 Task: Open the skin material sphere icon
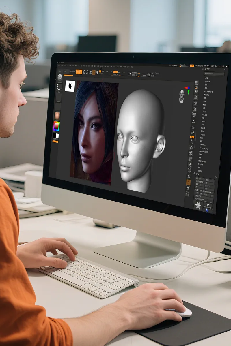[x=57, y=115]
